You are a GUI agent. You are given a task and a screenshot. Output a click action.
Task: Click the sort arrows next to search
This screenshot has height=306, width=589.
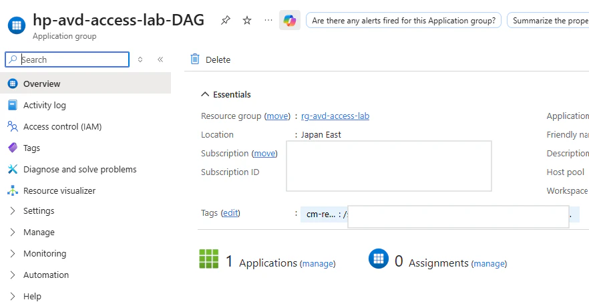point(140,59)
